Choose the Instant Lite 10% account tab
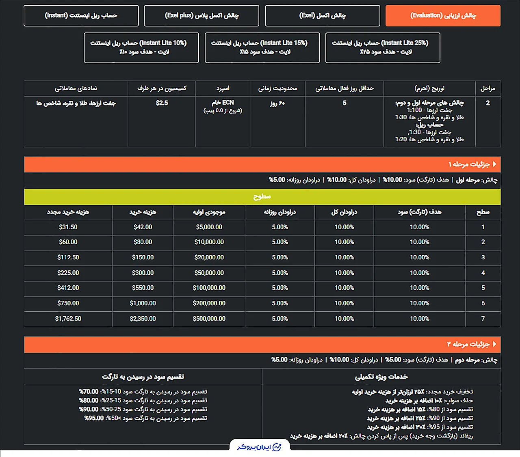The height and width of the screenshot is (457, 520). 141,47
